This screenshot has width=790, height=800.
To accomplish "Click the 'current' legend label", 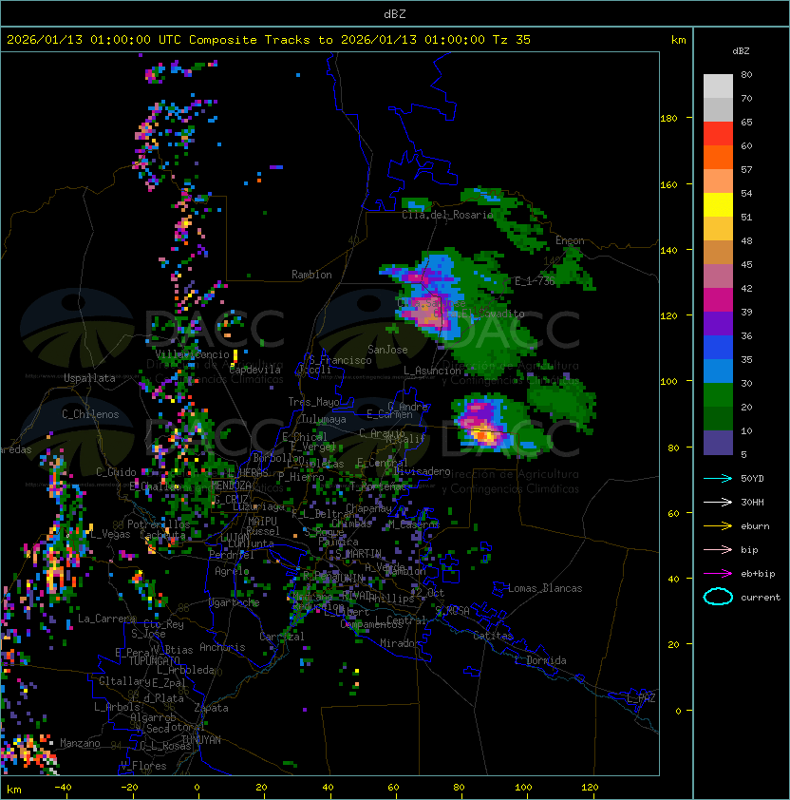I will [761, 598].
